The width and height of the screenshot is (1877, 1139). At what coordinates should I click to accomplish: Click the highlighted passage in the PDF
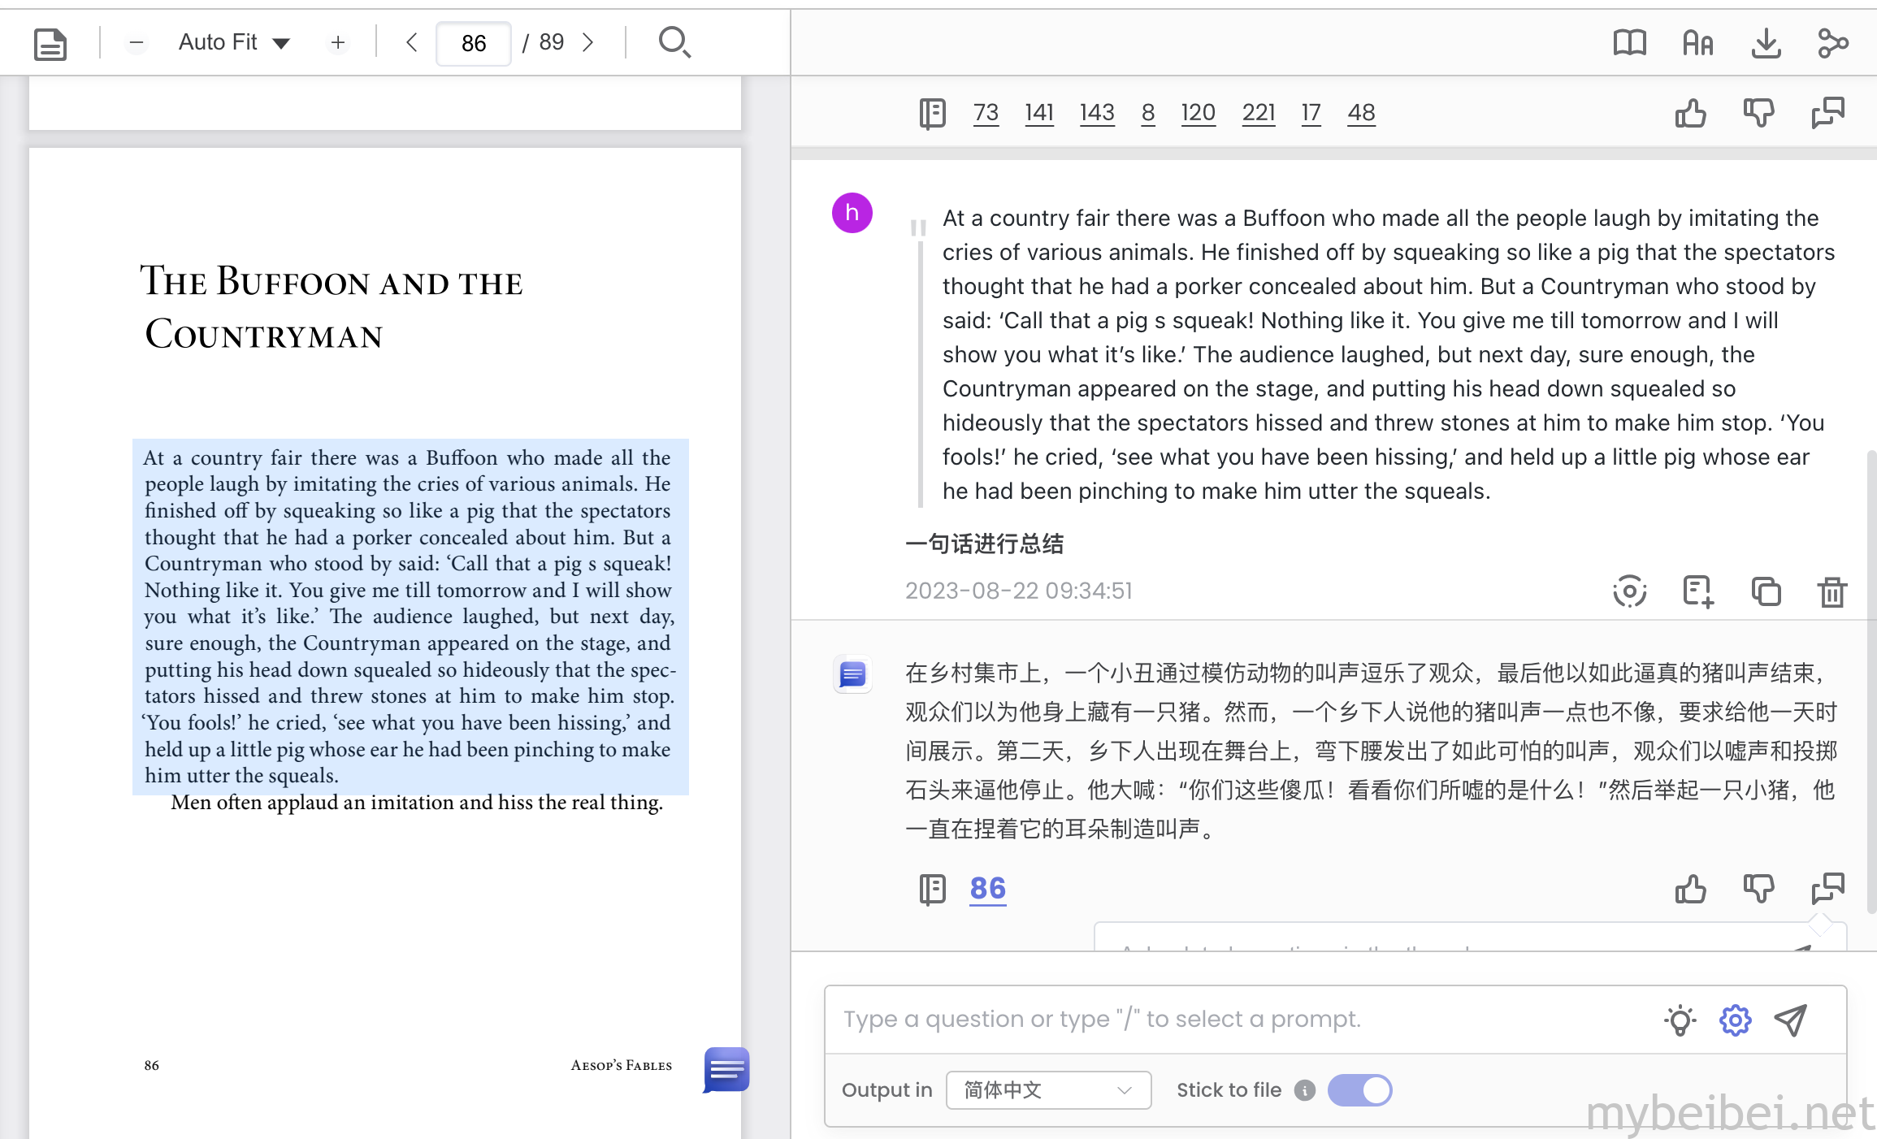pos(410,617)
